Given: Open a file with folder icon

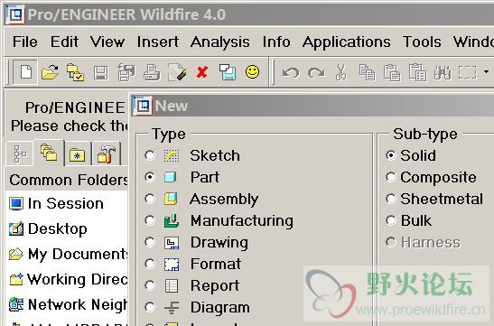Looking at the screenshot, I should click(51, 72).
